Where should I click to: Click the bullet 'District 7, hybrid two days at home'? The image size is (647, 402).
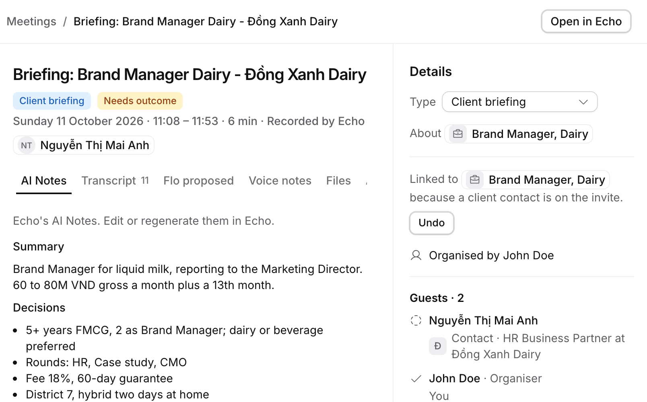coord(117,394)
